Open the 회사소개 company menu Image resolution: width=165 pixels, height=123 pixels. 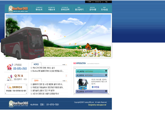[x=39, y=9]
